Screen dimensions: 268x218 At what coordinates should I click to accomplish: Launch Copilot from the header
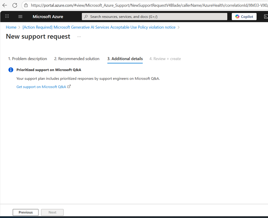pos(244,16)
